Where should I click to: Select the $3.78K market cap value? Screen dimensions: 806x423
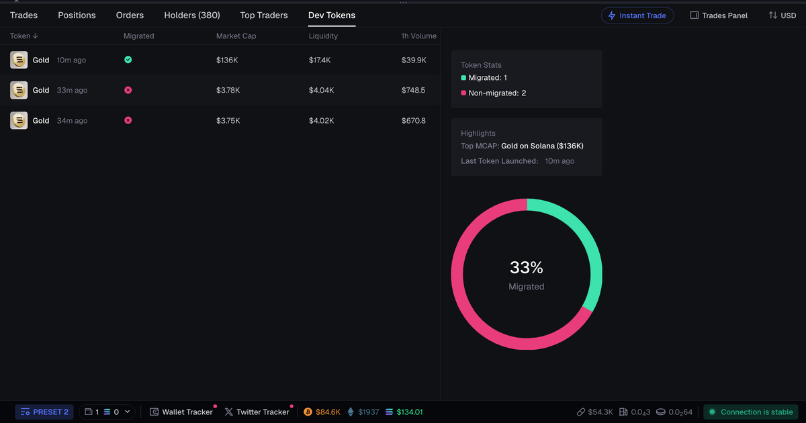[228, 90]
